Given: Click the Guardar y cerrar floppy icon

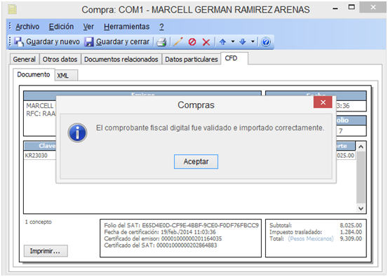Looking at the screenshot, I should click(x=89, y=42).
